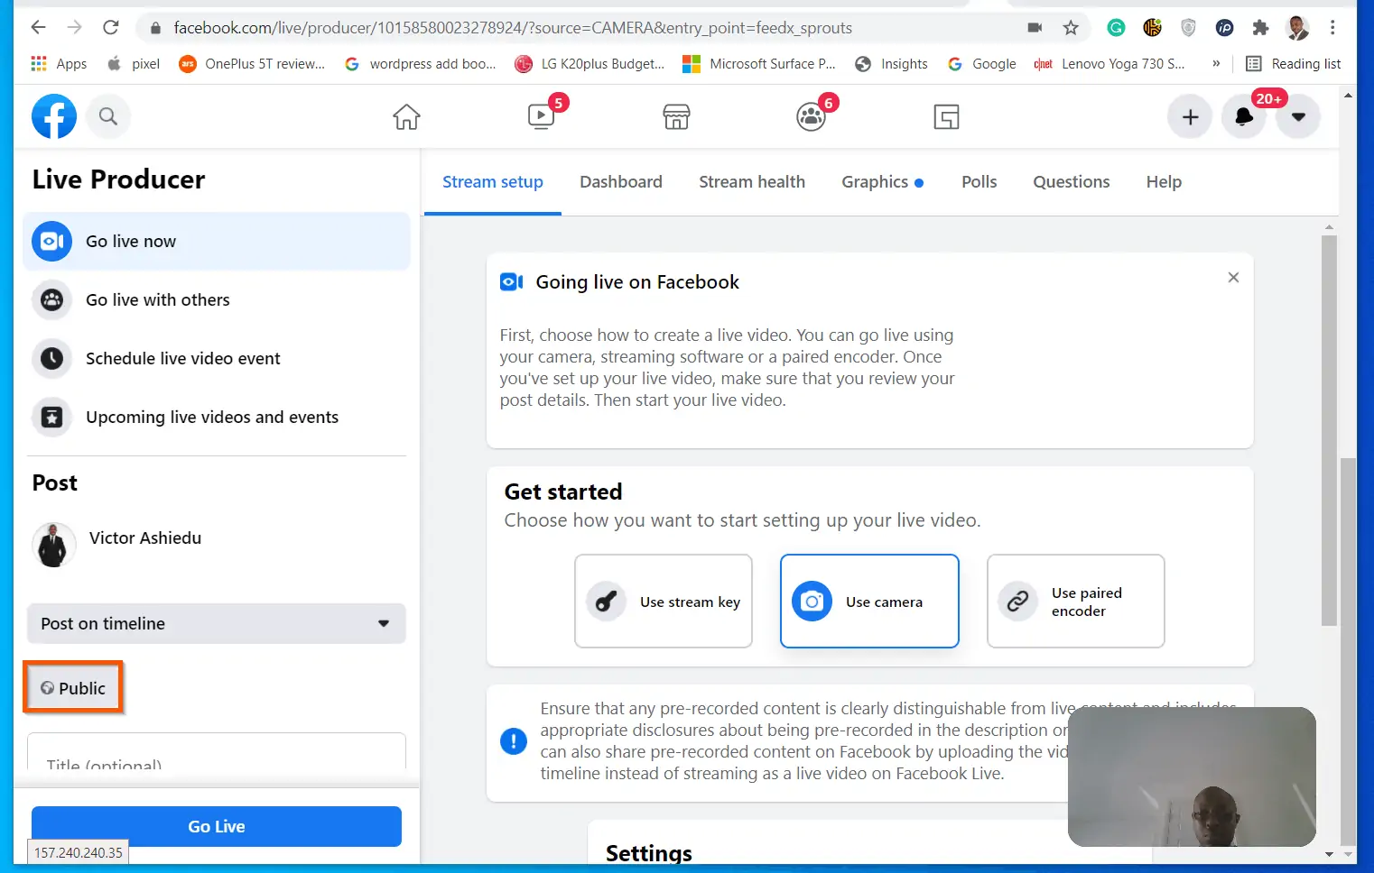Viewport: 1374px width, 873px height.
Task: Open Watch videos icon
Action: (x=542, y=116)
